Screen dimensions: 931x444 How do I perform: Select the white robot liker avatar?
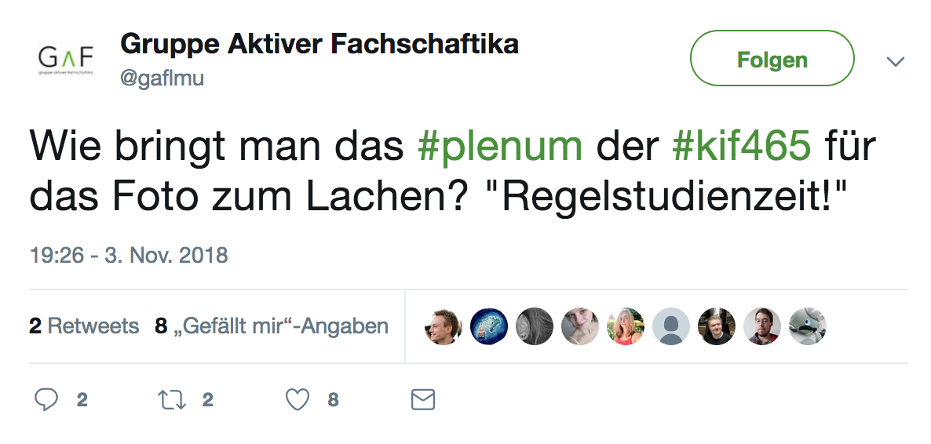pos(808,326)
